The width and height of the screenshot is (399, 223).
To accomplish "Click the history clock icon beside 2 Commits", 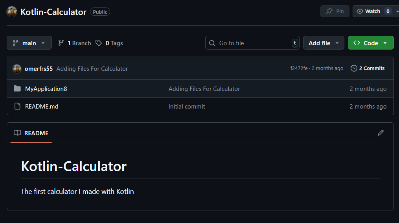I will (x=354, y=68).
